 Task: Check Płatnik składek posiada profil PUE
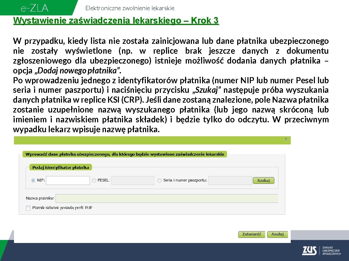pyautogui.click(x=28, y=208)
